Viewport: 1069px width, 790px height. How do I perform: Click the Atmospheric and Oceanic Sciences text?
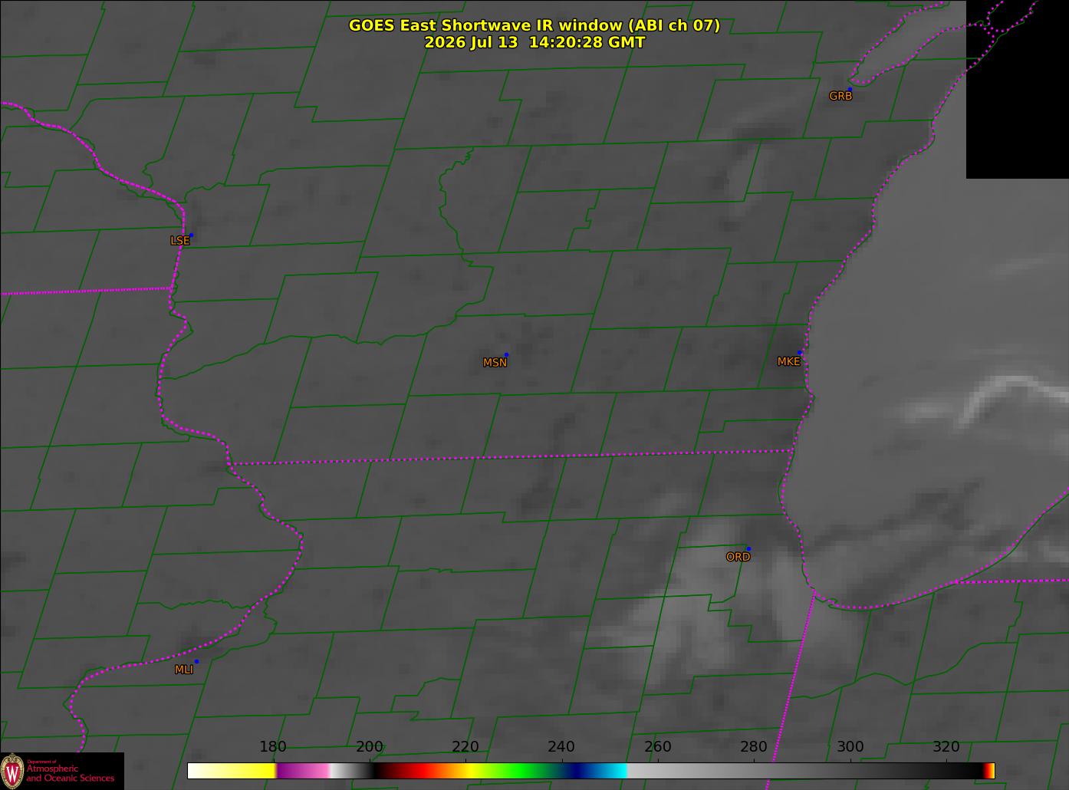pyautogui.click(x=71, y=773)
